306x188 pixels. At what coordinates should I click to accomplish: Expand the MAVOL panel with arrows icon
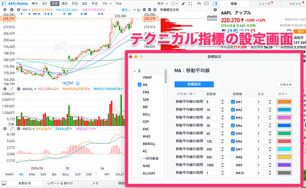tap(12, 89)
